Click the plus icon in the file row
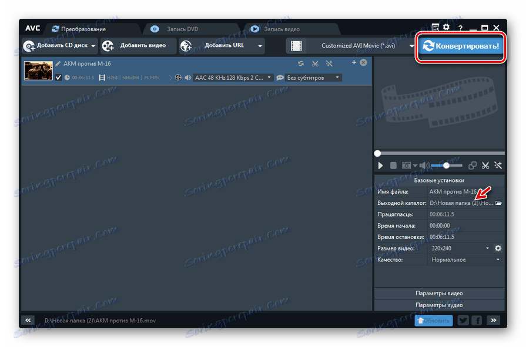This screenshot has width=526, height=347. click(354, 62)
